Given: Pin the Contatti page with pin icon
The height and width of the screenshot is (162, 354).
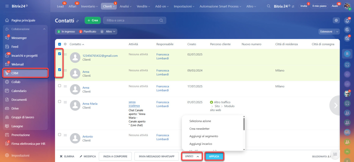Looking at the screenshot, I should [77, 21].
